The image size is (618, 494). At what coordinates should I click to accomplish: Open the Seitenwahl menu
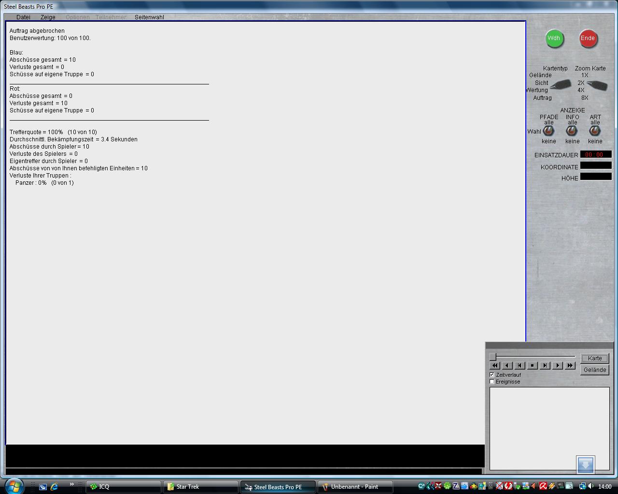point(149,17)
